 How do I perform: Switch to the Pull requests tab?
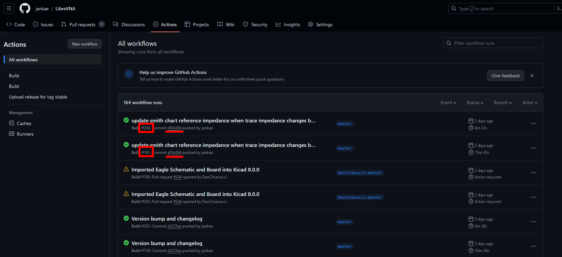click(x=82, y=25)
